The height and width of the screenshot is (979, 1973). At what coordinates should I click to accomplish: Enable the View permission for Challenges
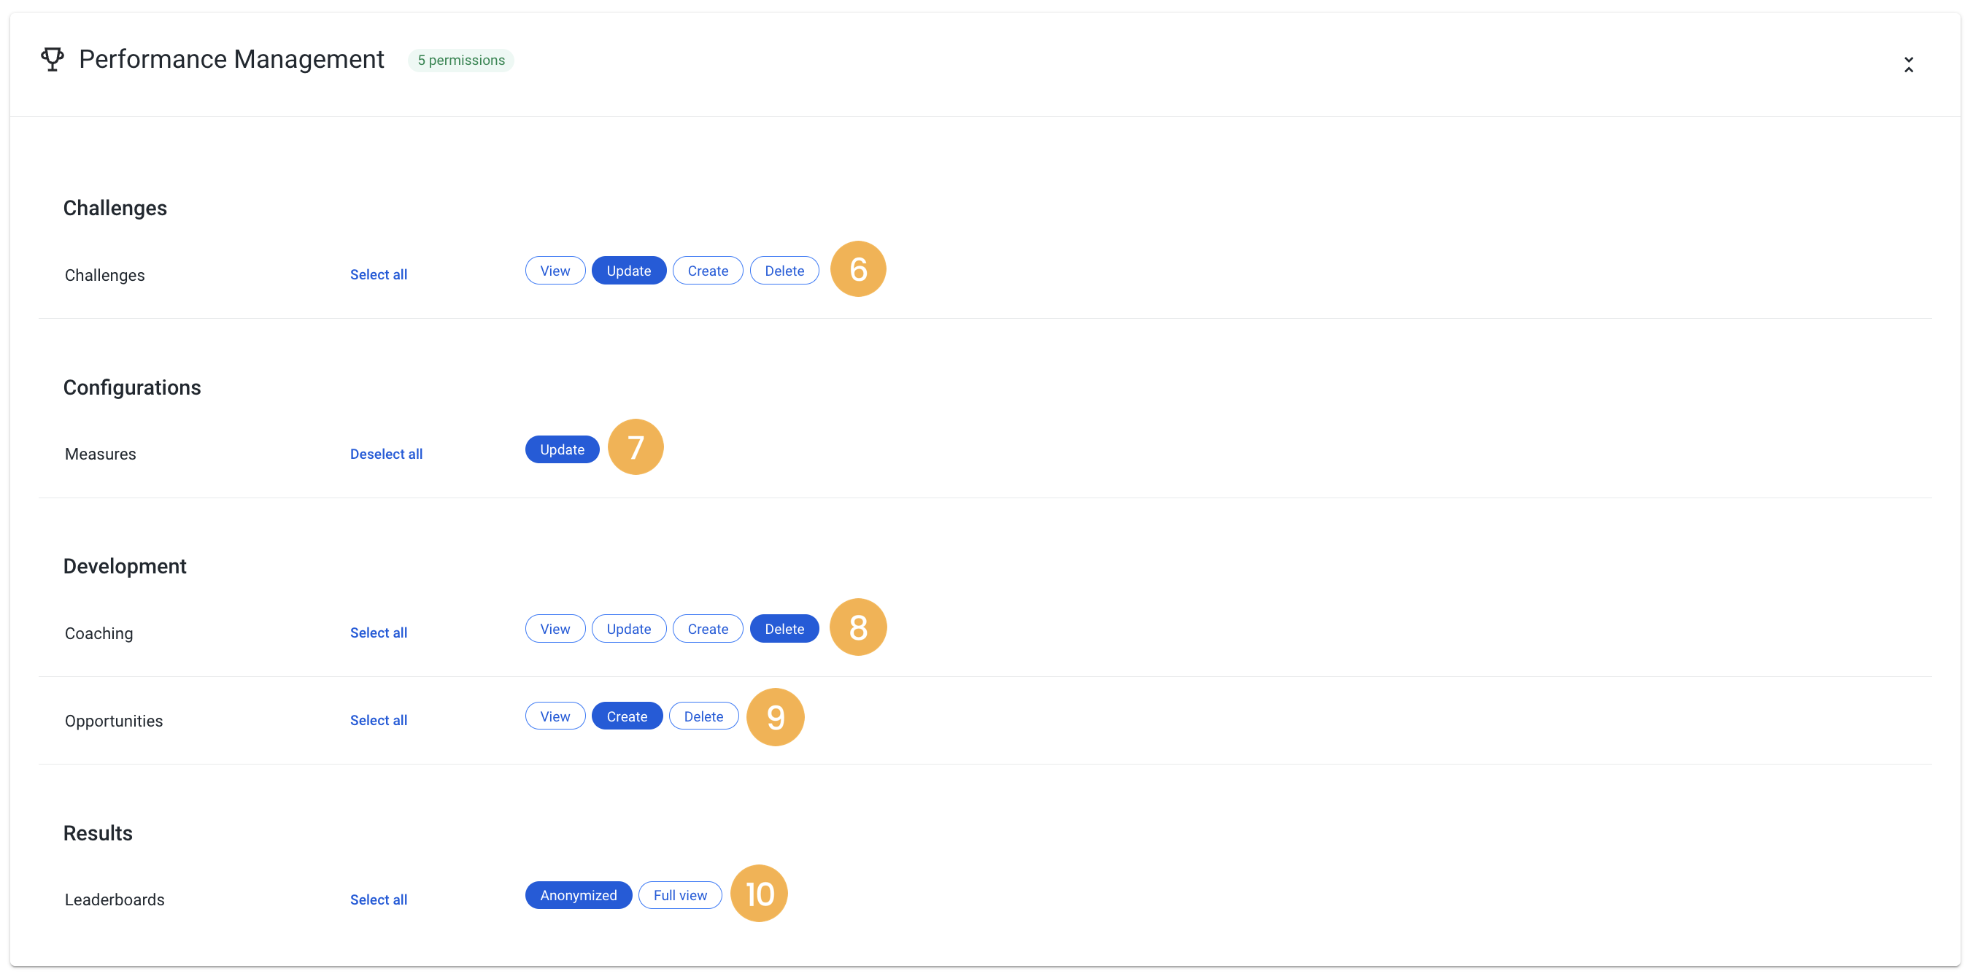[x=555, y=271]
